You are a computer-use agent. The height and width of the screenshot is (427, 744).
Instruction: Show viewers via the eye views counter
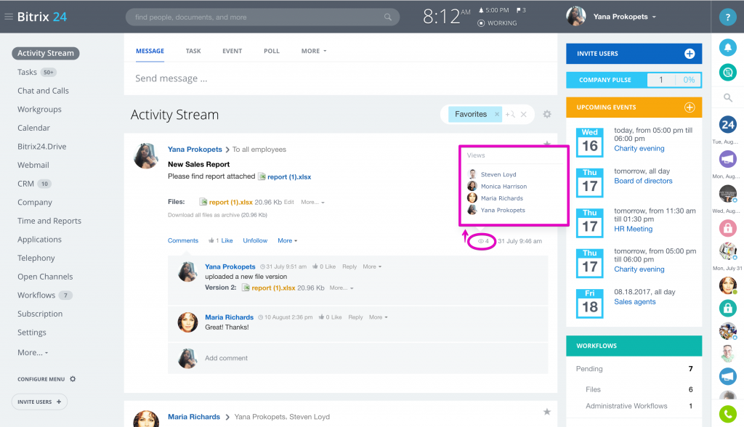pyautogui.click(x=483, y=241)
